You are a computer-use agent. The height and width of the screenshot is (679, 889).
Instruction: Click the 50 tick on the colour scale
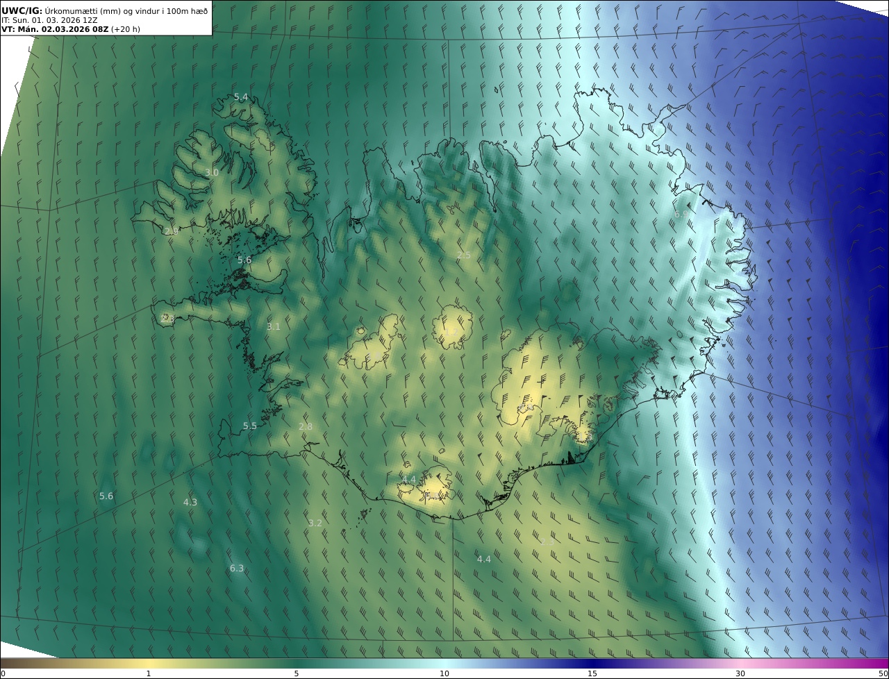[883, 673]
